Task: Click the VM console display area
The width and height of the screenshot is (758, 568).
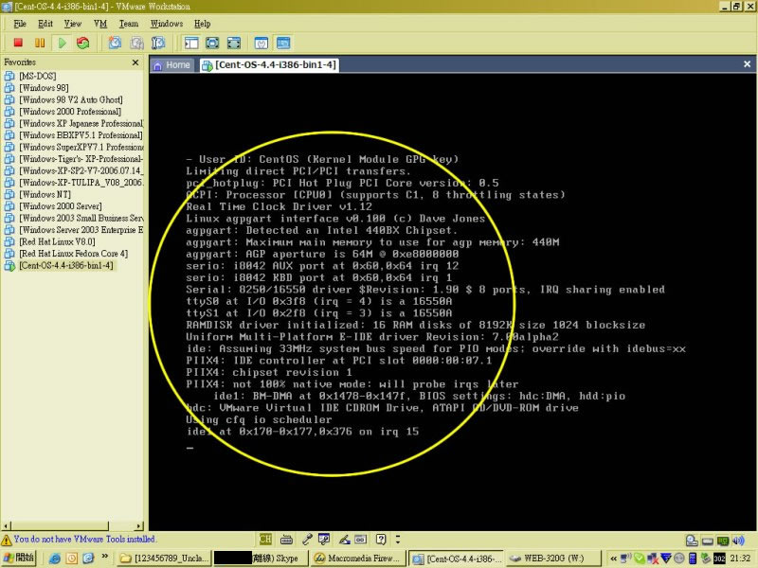Action: pyautogui.click(x=453, y=302)
